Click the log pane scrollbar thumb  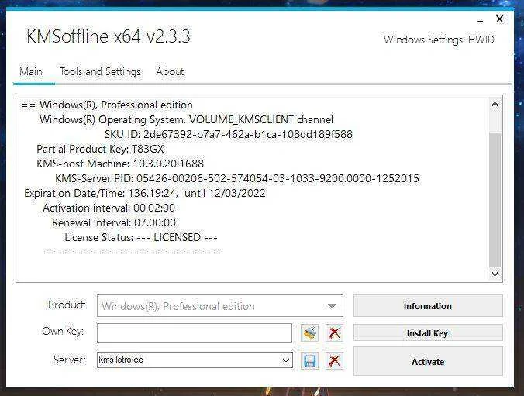495,200
